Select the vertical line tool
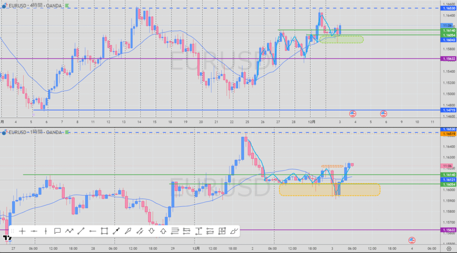This screenshot has height=253, width=457. click(x=46, y=231)
